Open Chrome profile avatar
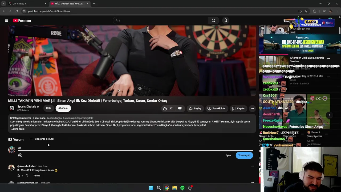The height and width of the screenshot is (192, 341). point(331,11)
